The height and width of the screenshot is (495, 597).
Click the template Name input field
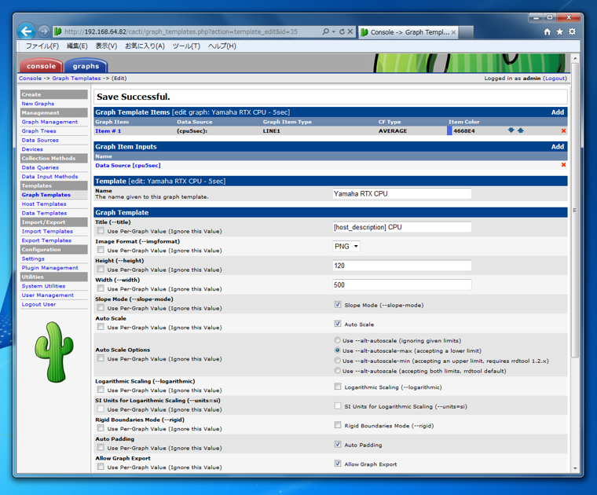pos(401,194)
